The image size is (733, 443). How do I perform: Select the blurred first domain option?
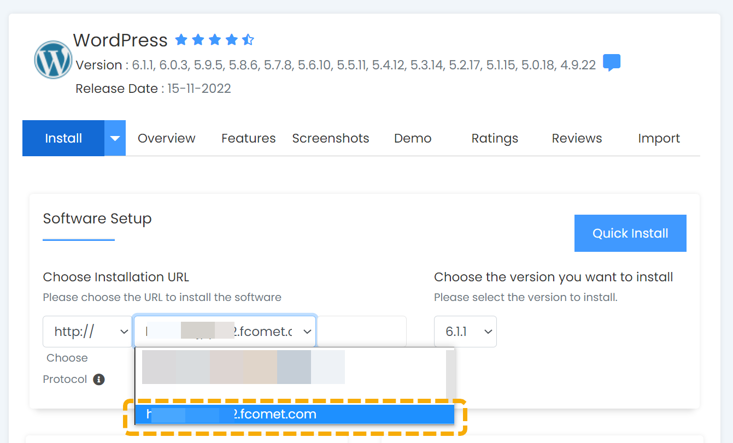click(x=243, y=367)
